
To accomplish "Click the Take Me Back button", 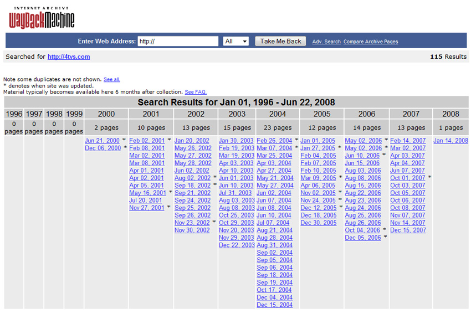I will pos(280,41).
